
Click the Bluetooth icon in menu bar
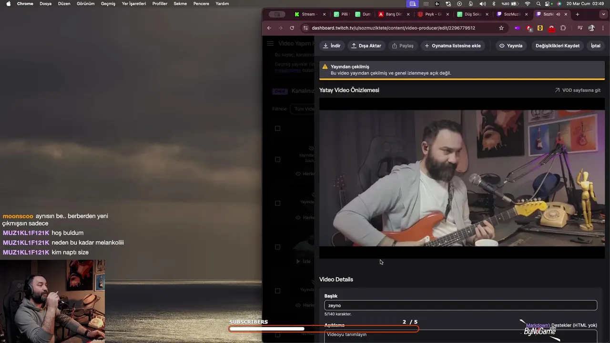tap(494, 4)
